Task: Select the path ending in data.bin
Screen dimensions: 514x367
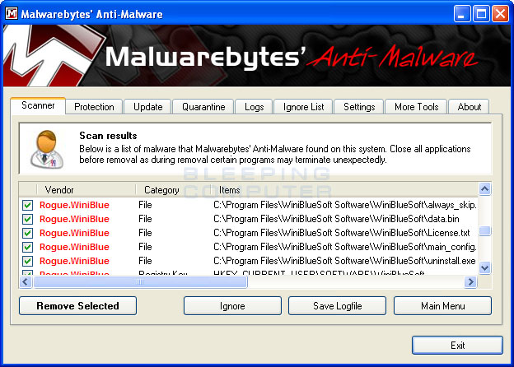Action: (x=336, y=219)
